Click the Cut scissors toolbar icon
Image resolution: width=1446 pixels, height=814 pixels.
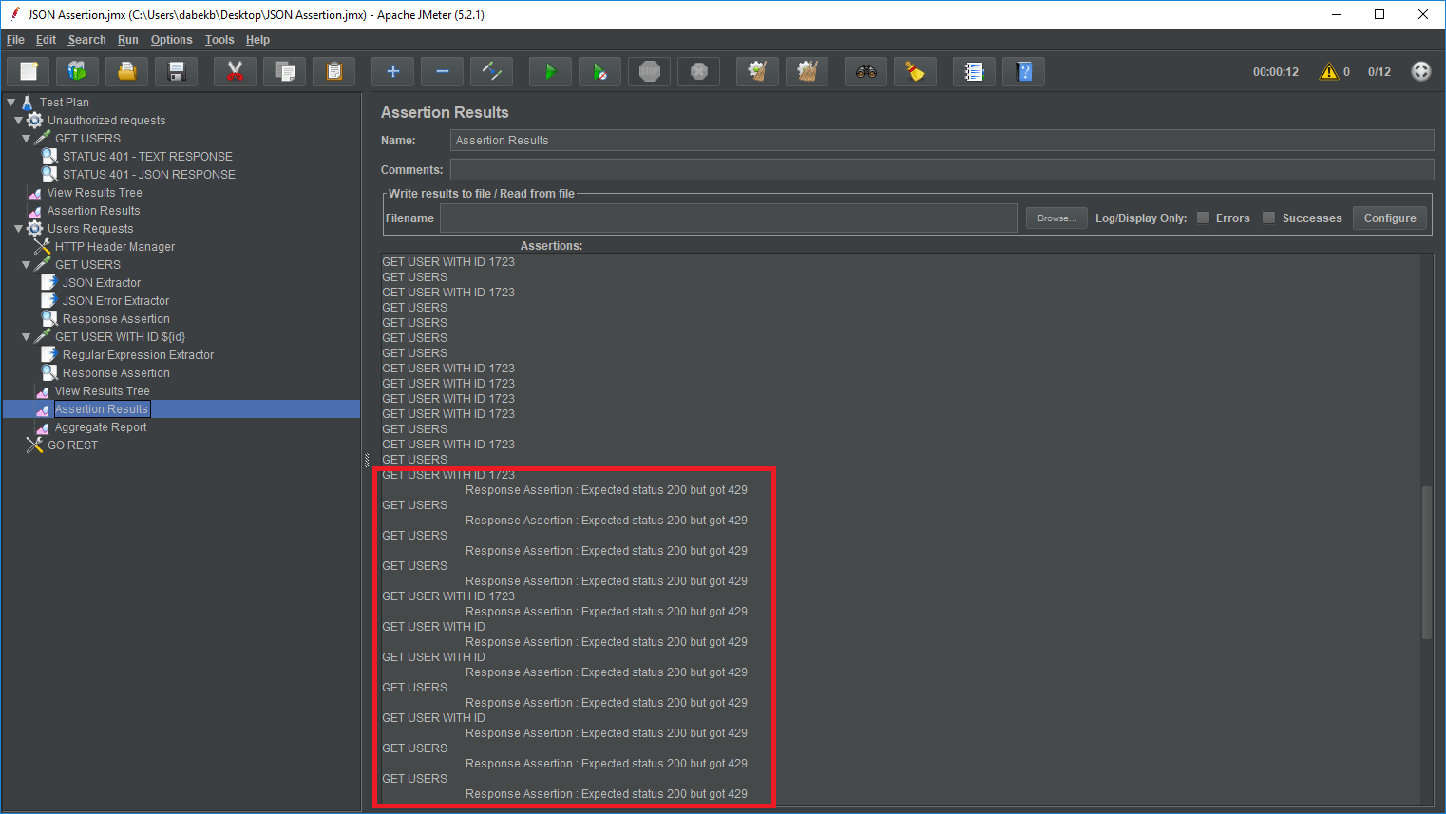click(235, 72)
